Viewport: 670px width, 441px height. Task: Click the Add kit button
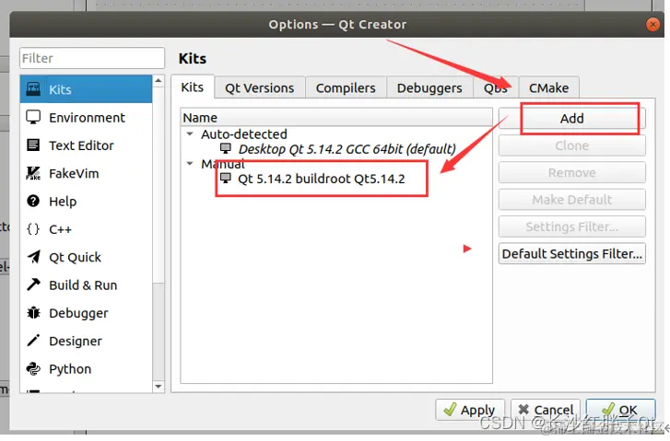[571, 118]
